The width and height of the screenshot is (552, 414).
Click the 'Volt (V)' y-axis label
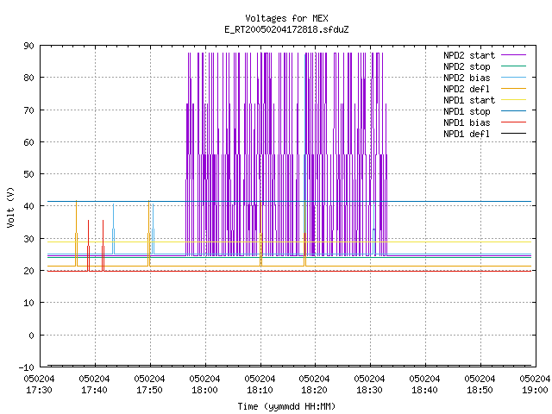[x=10, y=207]
